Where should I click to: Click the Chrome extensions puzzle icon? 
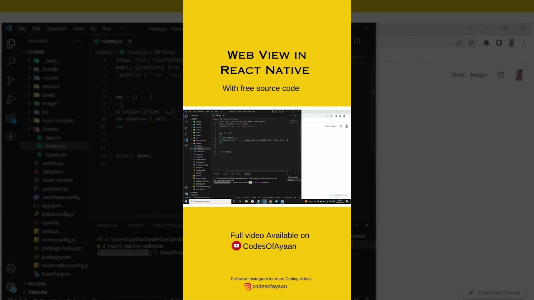click(x=336, y=116)
